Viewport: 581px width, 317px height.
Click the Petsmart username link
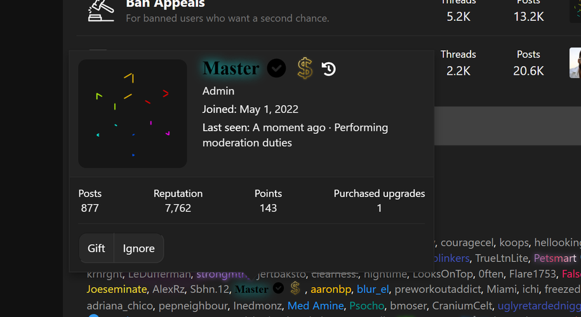555,258
